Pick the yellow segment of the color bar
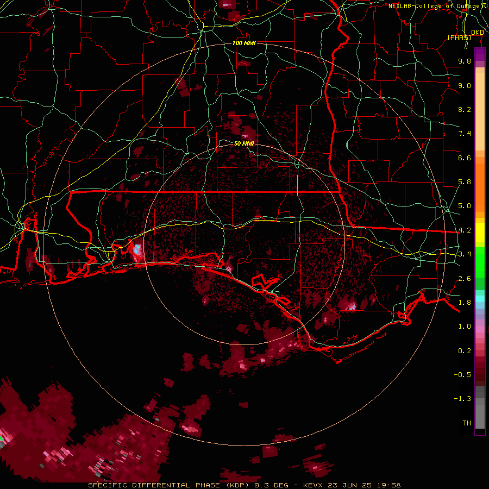 point(480,233)
